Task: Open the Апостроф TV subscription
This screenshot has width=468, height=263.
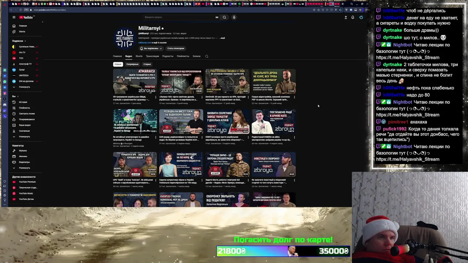Action: (26, 64)
